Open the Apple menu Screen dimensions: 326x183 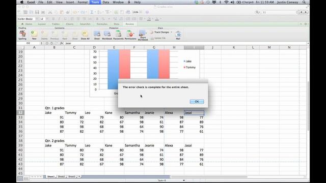click(x=21, y=2)
